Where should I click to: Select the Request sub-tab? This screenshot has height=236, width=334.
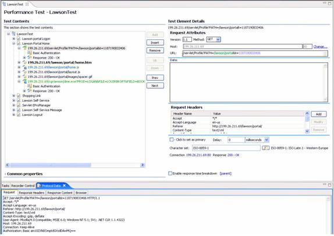pyautogui.click(x=9, y=192)
